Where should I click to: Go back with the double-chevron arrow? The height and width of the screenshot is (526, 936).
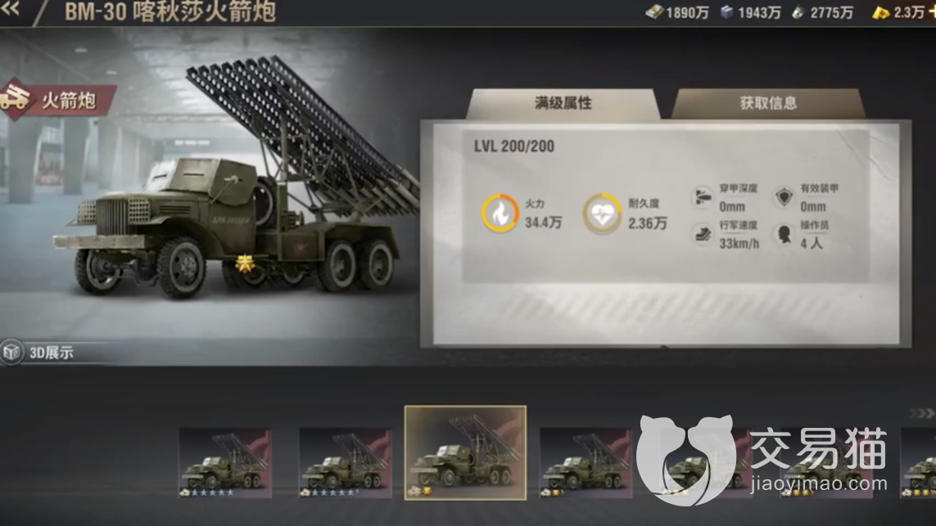tap(10, 7)
